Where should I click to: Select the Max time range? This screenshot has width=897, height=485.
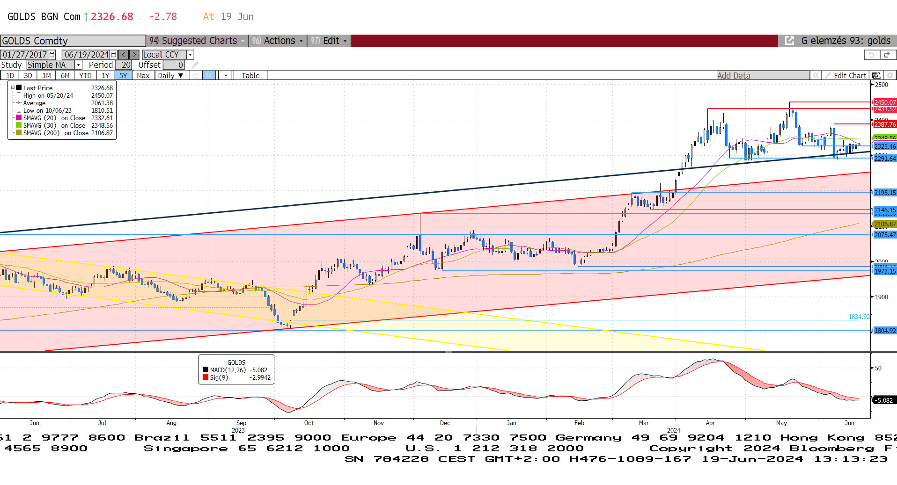143,75
